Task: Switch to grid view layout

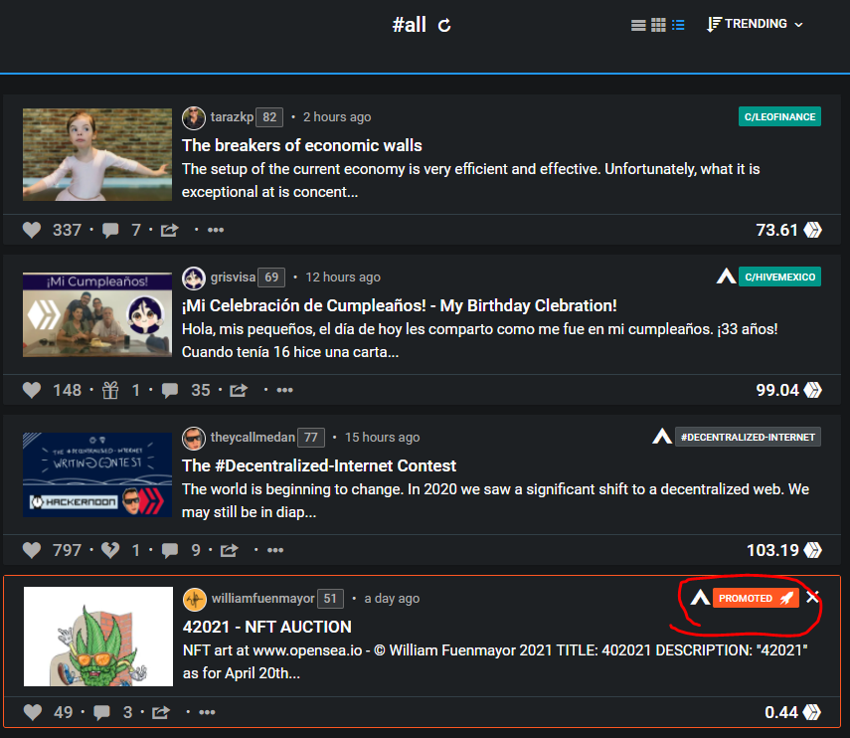Action: point(658,25)
